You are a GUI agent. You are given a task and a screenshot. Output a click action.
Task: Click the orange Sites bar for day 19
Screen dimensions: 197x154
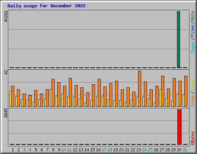[x=117, y=94]
